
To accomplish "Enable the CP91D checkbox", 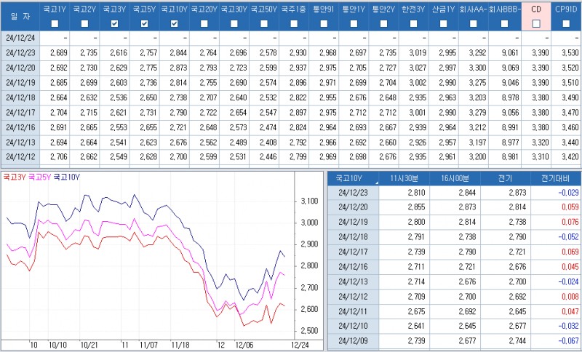I will point(566,24).
